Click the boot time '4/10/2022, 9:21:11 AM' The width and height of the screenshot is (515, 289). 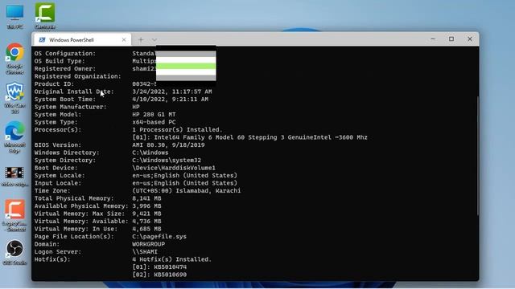pyautogui.click(x=170, y=99)
